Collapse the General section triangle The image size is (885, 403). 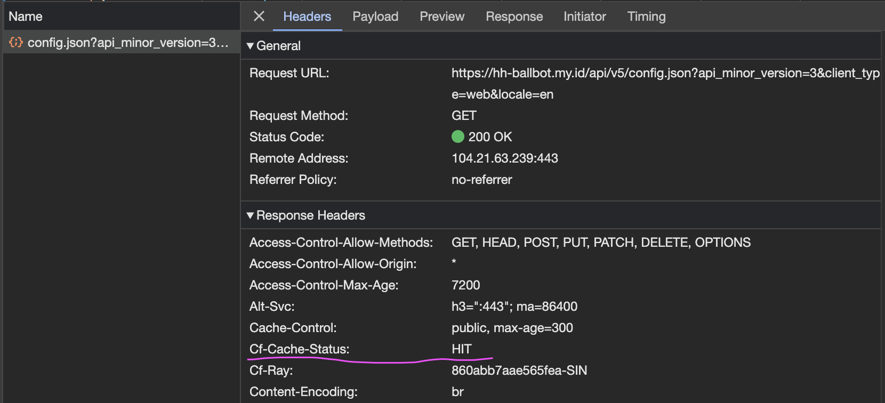tap(250, 46)
